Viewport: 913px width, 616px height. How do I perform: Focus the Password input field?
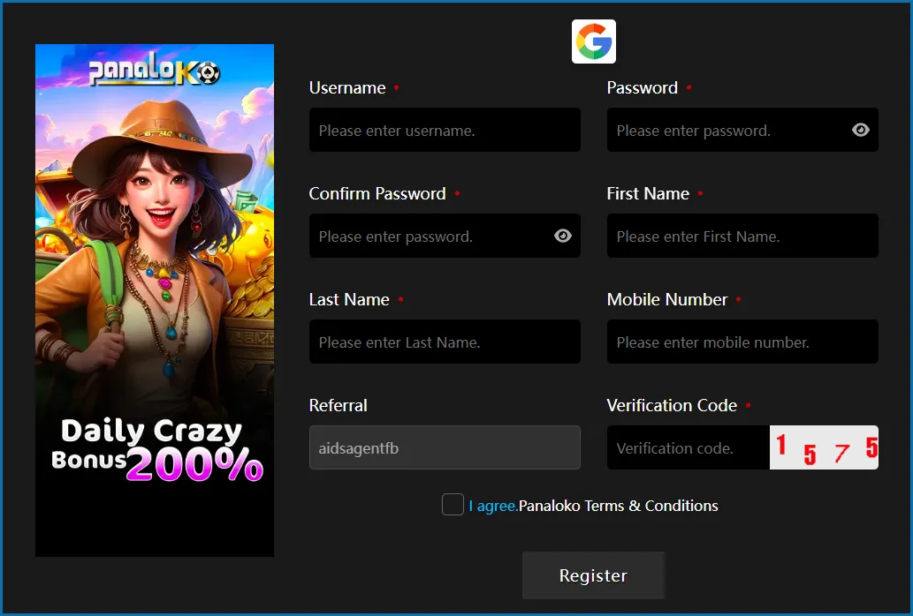[x=742, y=130]
